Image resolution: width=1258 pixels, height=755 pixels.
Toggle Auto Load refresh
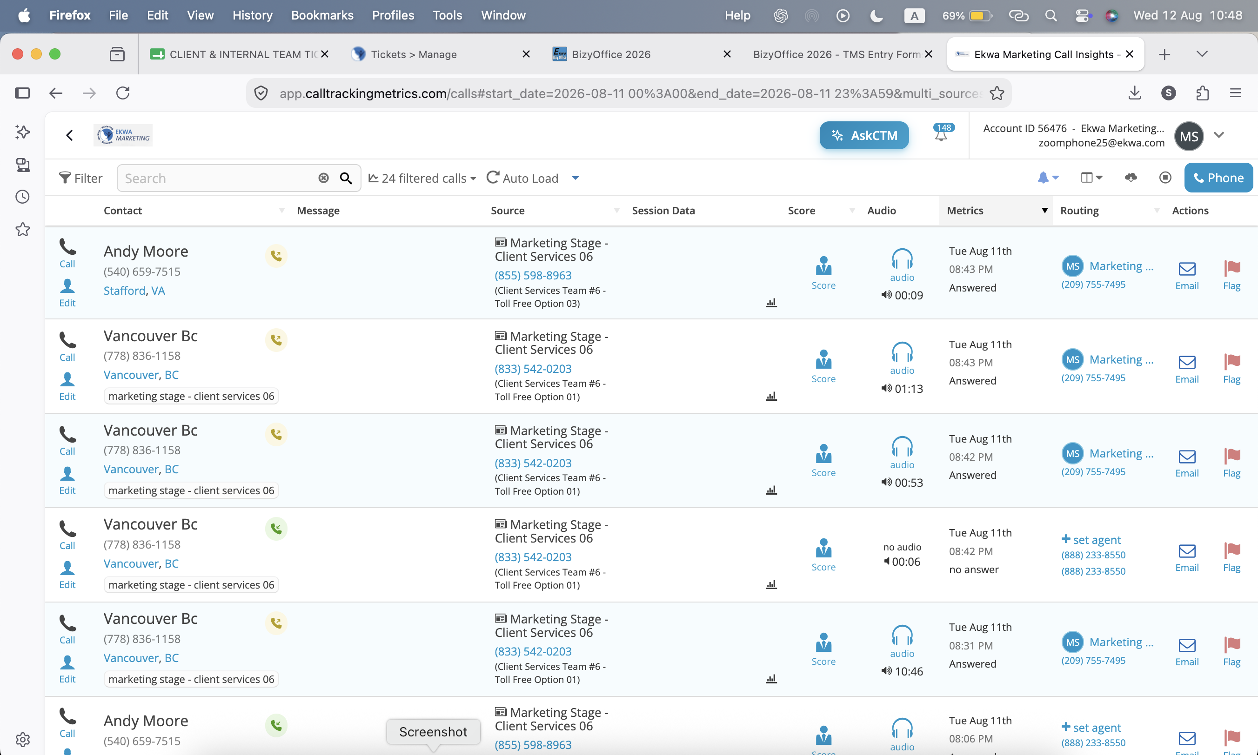522,178
